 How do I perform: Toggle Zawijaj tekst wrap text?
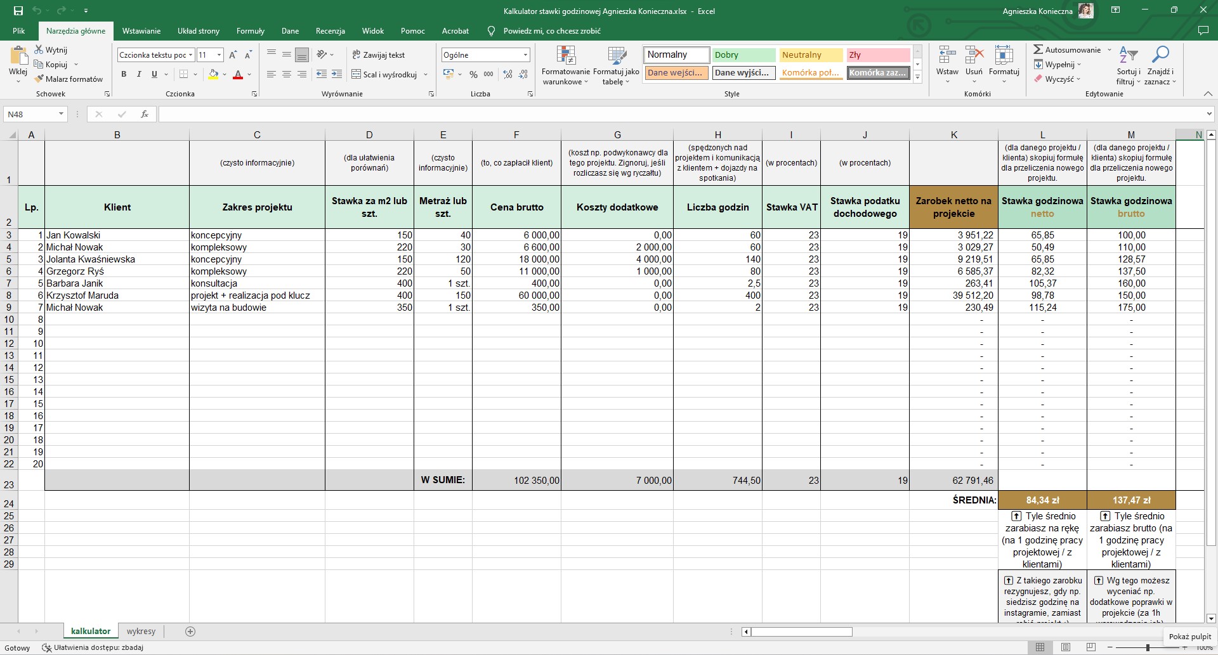click(379, 55)
